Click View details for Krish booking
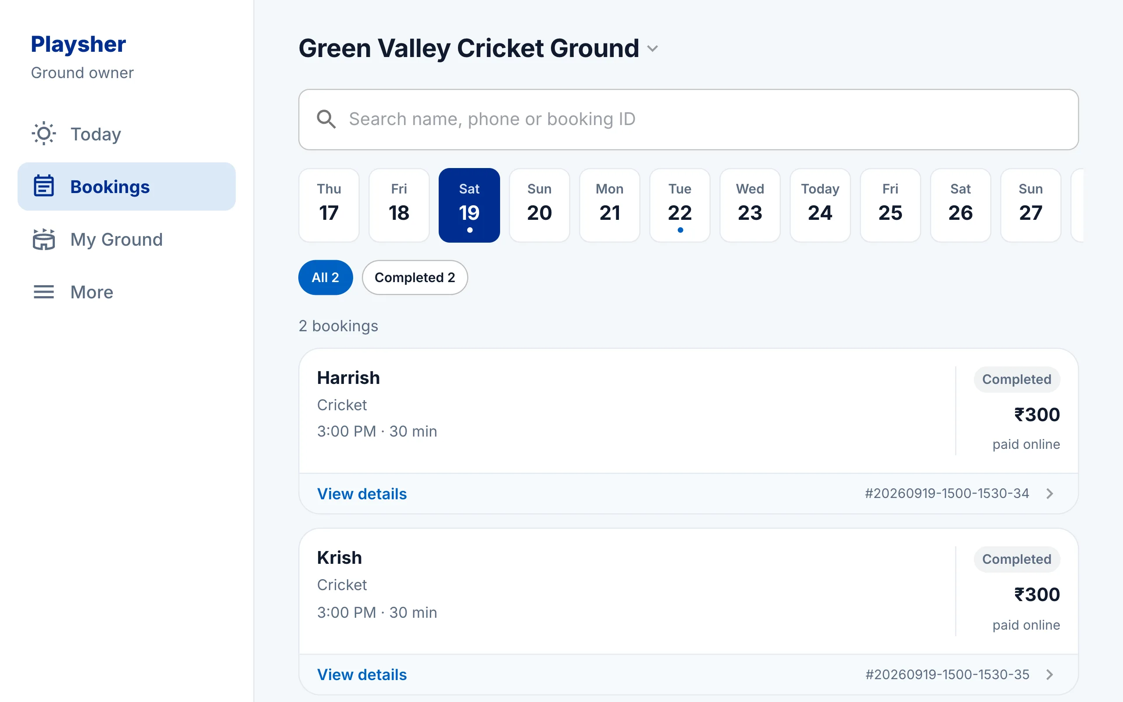 pos(361,675)
